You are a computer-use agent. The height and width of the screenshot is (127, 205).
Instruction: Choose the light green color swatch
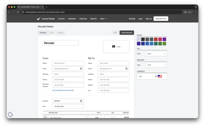(x=164, y=43)
